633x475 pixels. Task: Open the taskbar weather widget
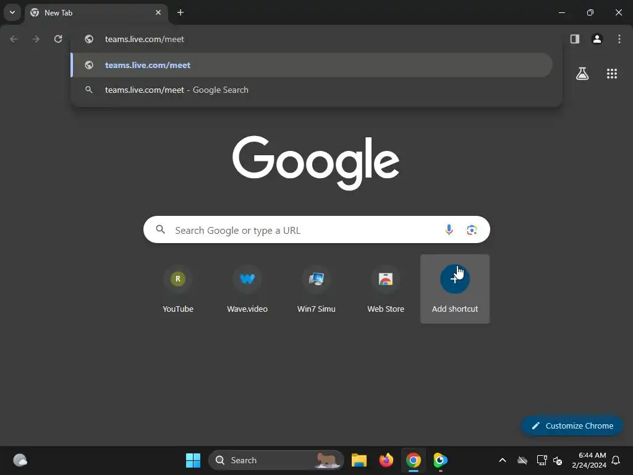click(20, 460)
